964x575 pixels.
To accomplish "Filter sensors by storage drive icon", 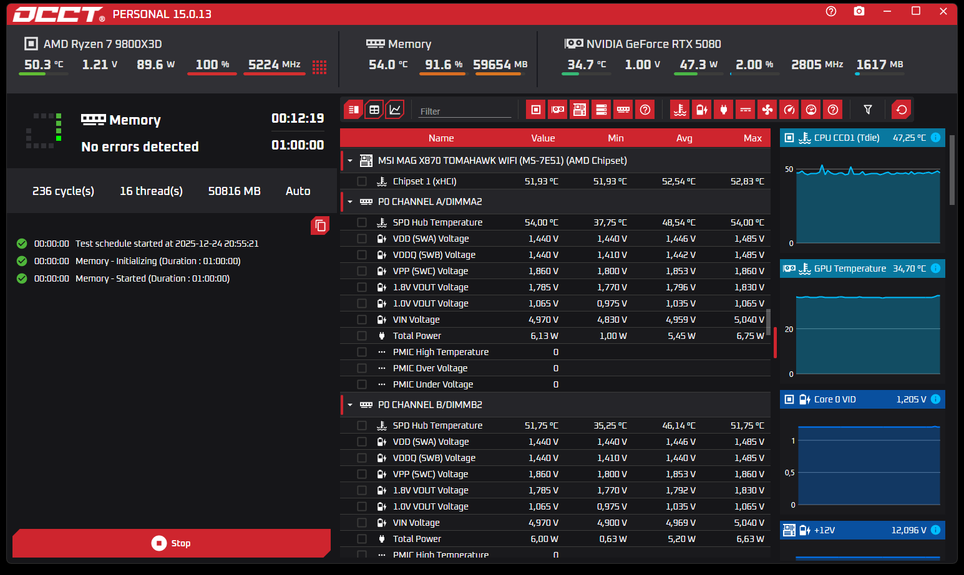I will click(601, 110).
